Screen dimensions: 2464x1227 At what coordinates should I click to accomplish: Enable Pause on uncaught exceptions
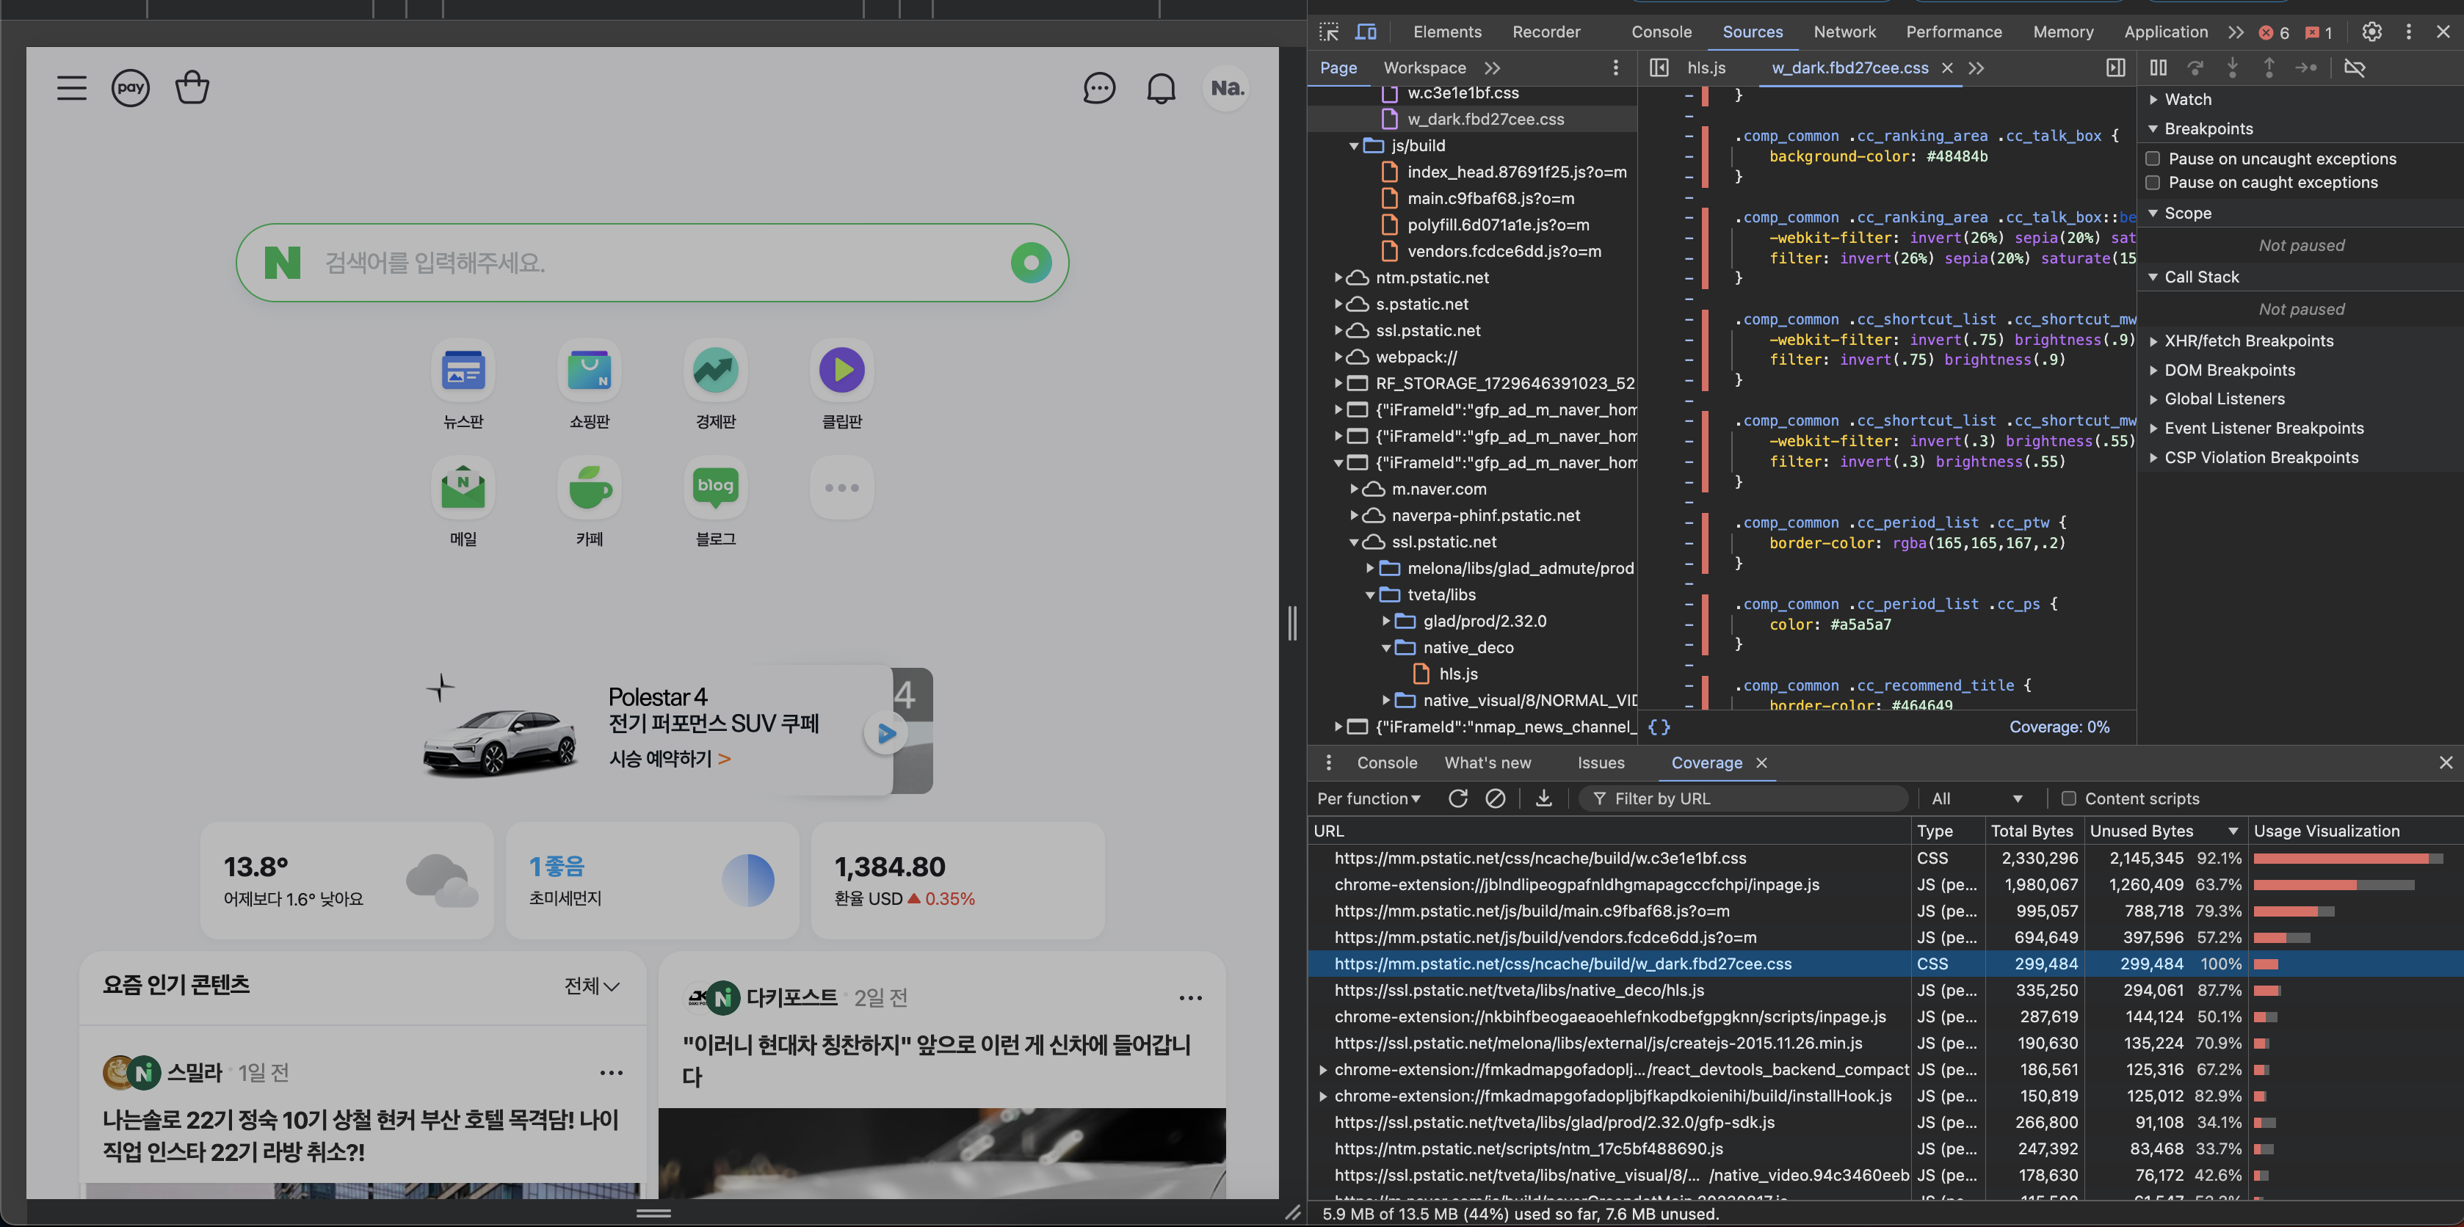point(2153,159)
